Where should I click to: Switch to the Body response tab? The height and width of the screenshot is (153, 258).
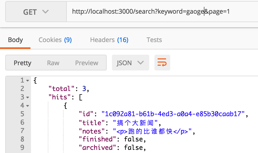pyautogui.click(x=15, y=40)
